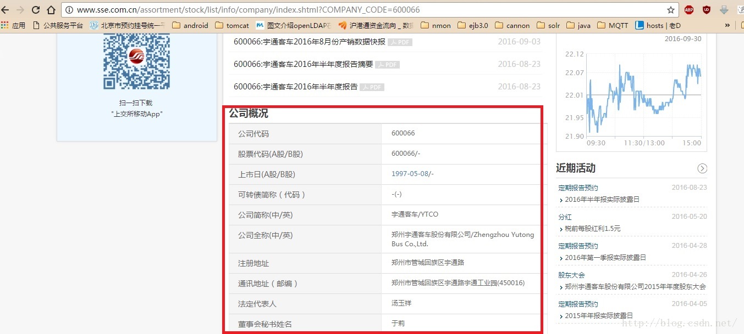The height and width of the screenshot is (334, 744).
Task: Open the 北京市预约挂号统一平台 bookmark
Action: tap(127, 25)
